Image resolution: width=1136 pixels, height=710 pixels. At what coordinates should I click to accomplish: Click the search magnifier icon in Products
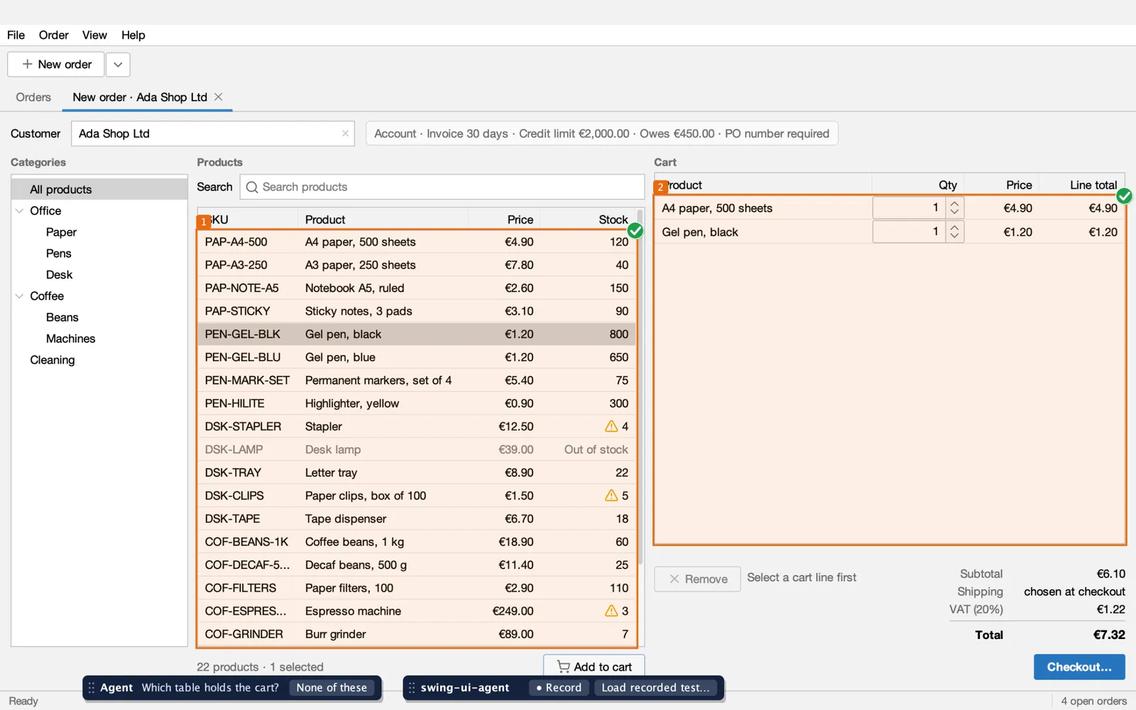click(x=251, y=187)
